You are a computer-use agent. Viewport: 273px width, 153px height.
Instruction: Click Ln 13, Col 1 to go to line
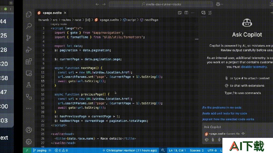tap(177, 150)
